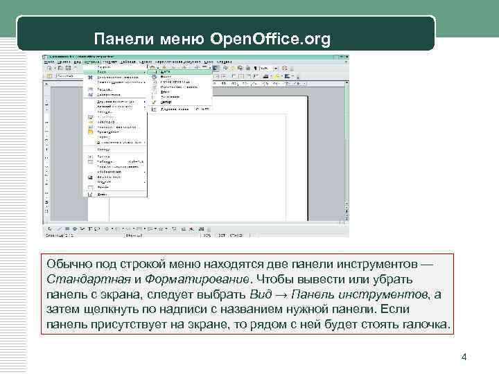
Task: Choose Время in the fields submenu
Action: [x=180, y=77]
